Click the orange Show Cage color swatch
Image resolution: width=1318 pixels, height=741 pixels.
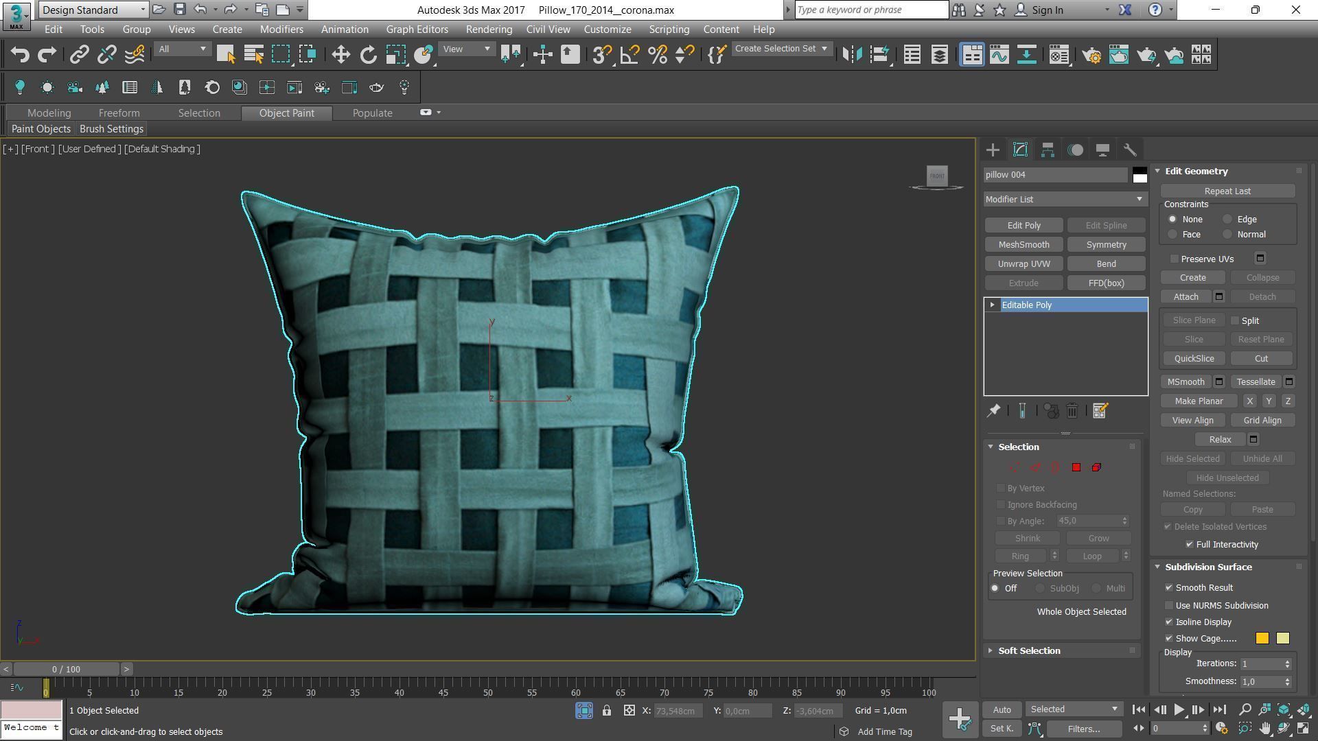pyautogui.click(x=1262, y=639)
